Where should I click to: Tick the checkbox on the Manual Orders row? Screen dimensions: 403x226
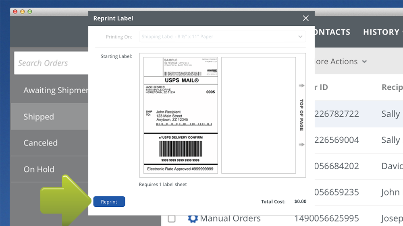[172, 219]
